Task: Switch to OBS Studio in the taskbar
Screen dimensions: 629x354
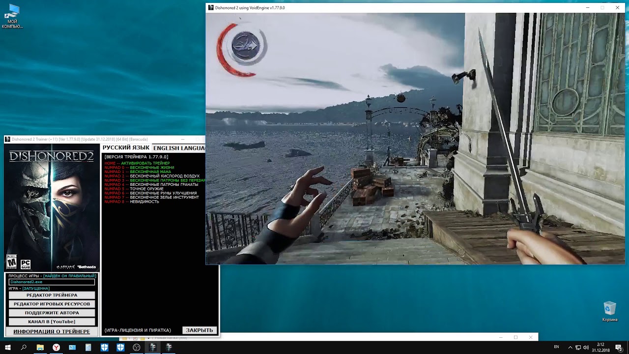Action: (137, 347)
